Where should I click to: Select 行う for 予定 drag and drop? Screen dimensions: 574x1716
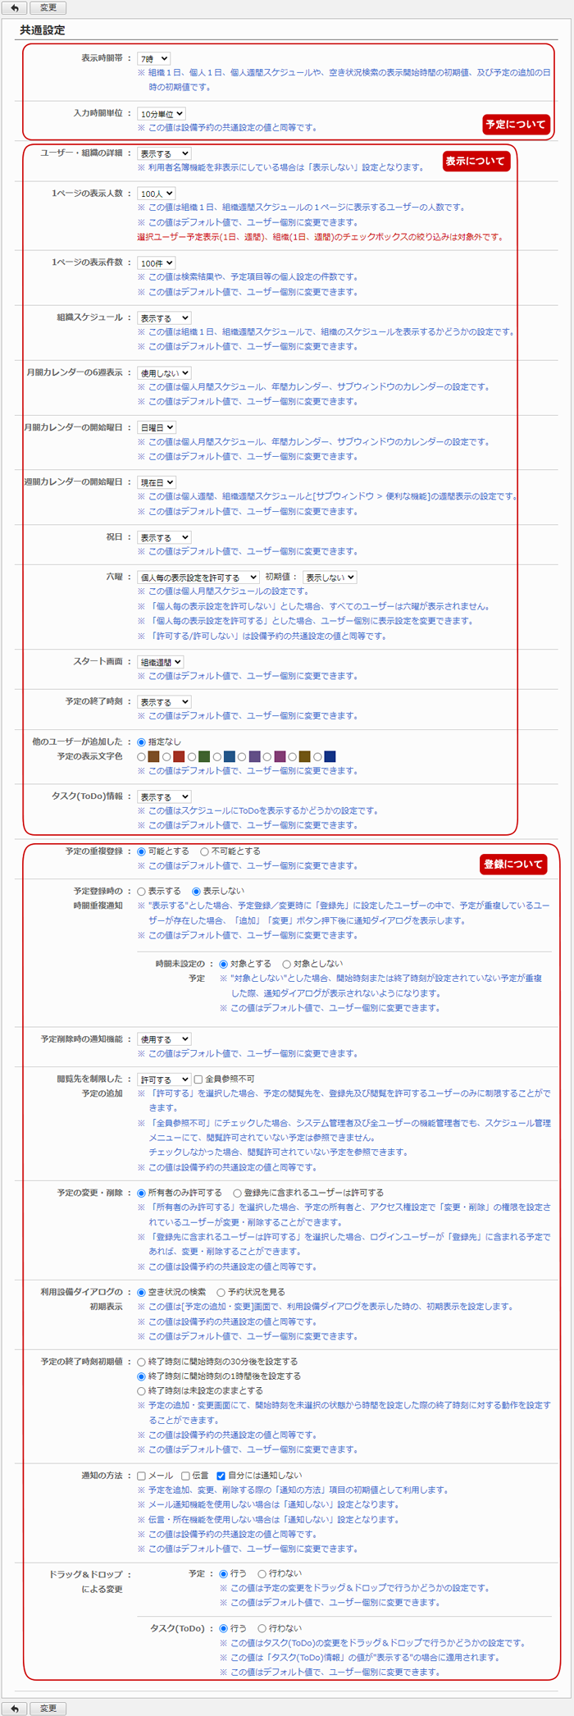tap(224, 1574)
